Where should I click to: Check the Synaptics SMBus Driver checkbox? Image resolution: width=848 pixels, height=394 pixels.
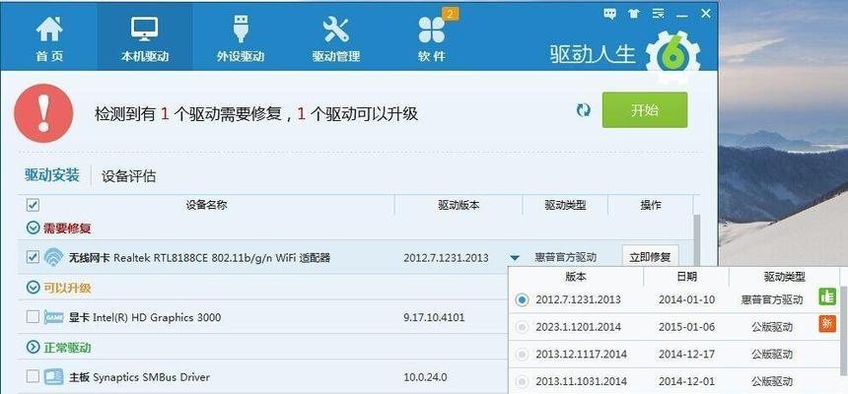(x=33, y=376)
